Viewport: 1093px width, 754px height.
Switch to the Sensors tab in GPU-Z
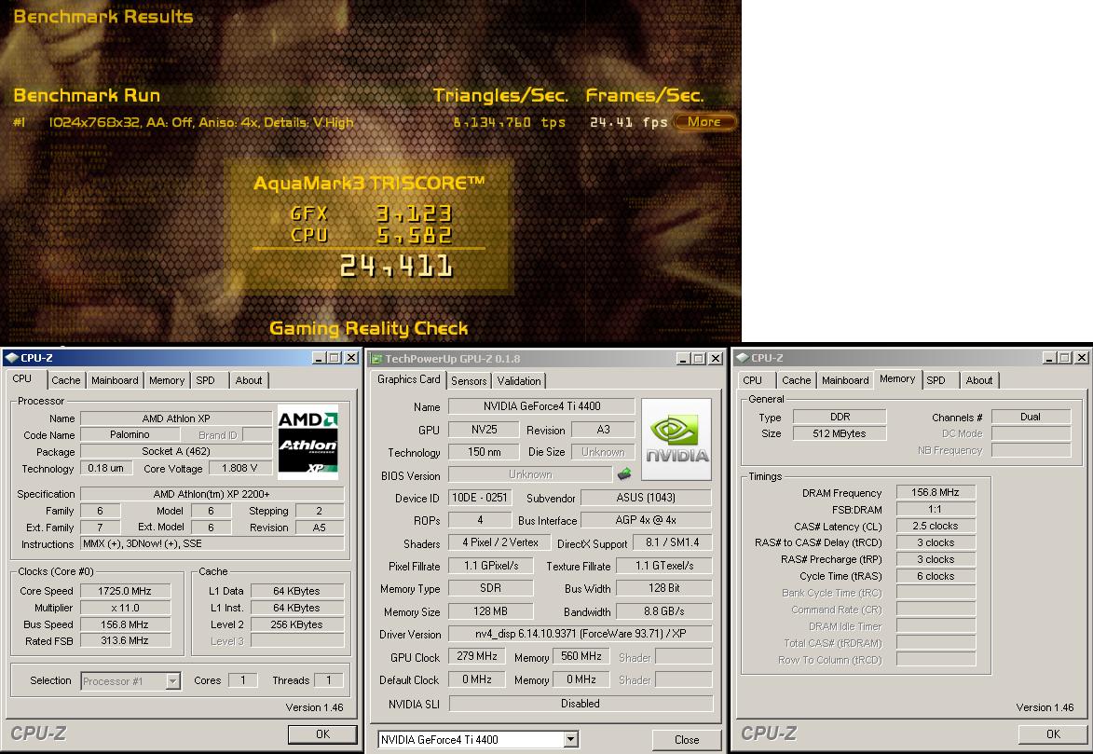(x=469, y=381)
